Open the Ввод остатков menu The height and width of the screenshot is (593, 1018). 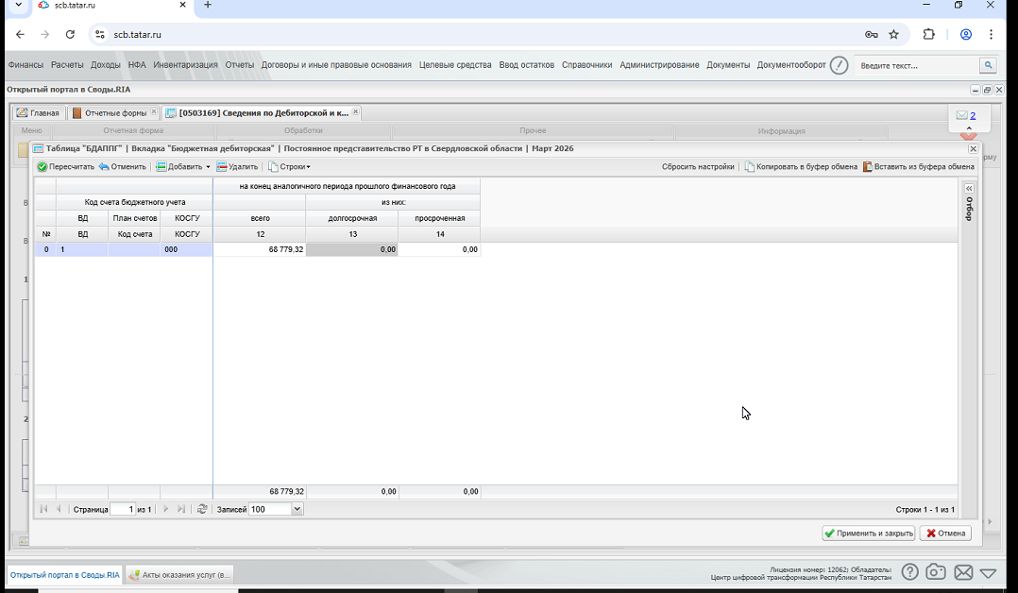point(527,65)
